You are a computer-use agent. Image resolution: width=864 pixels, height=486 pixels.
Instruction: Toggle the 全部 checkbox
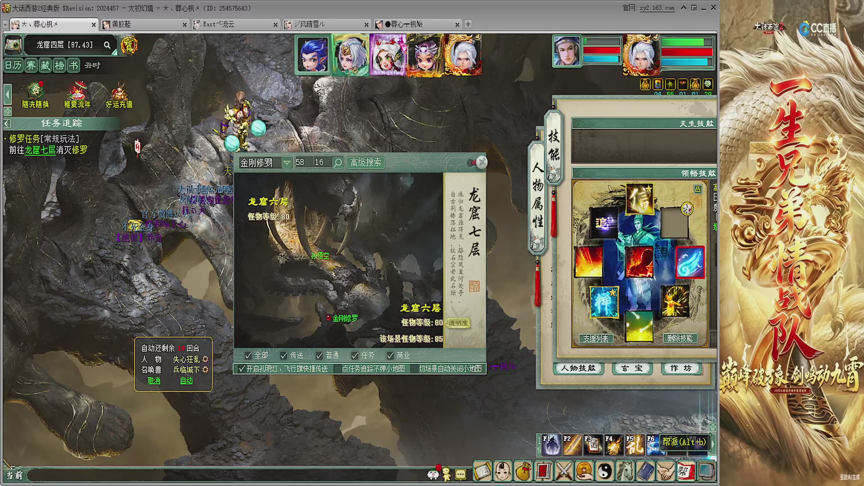pyautogui.click(x=248, y=355)
